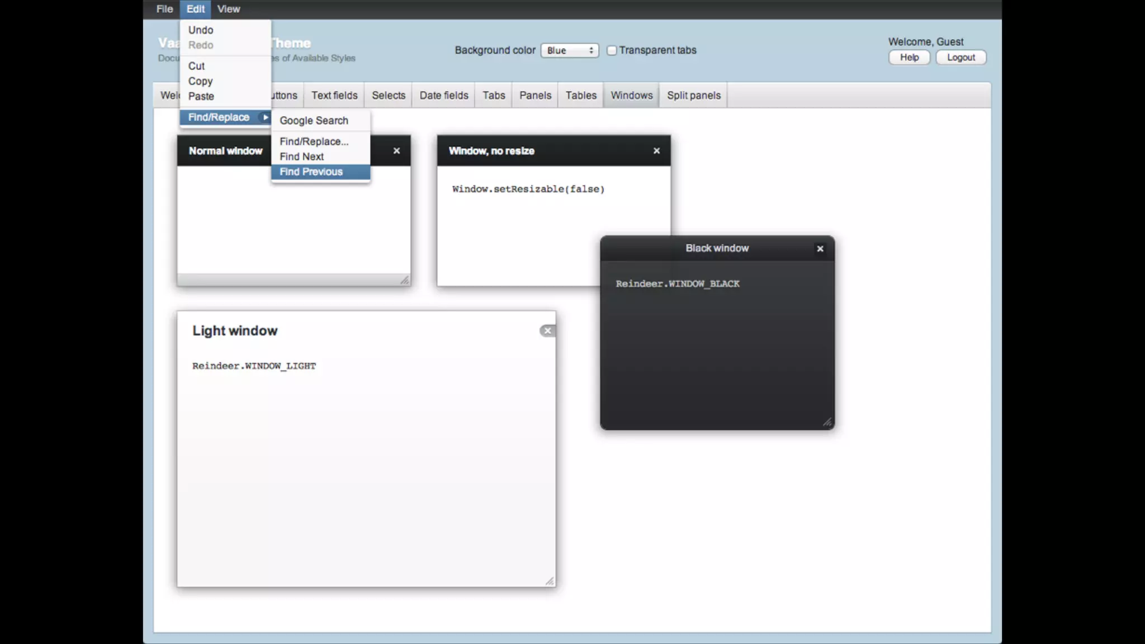Click Find/Replace submenu arrow

(x=265, y=117)
